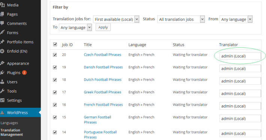Click the Media icon in sidebar

[2, 5]
